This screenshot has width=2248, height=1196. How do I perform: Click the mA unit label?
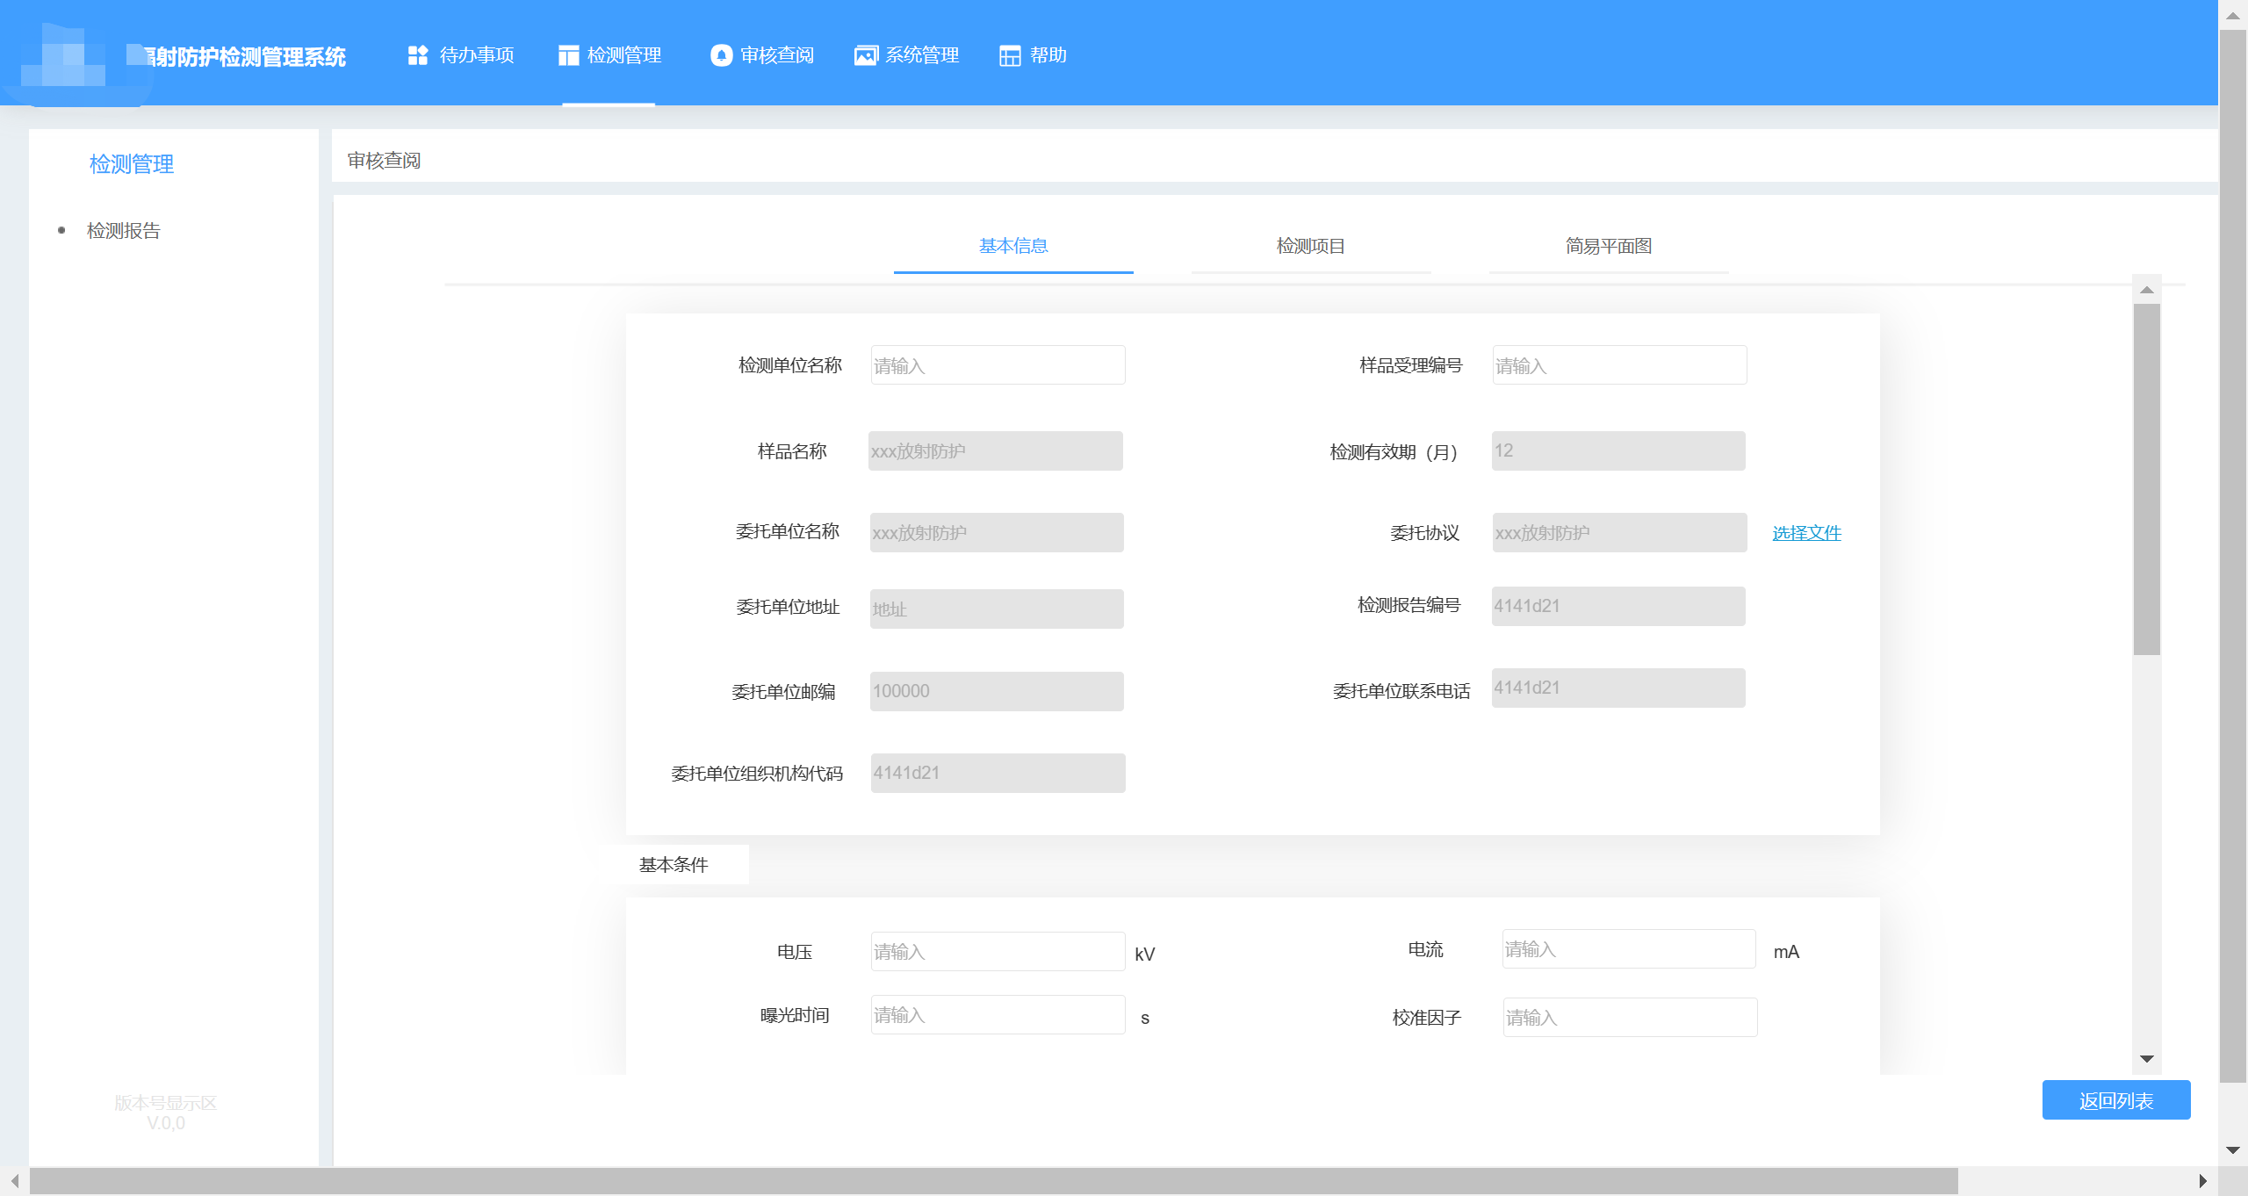[x=1786, y=952]
